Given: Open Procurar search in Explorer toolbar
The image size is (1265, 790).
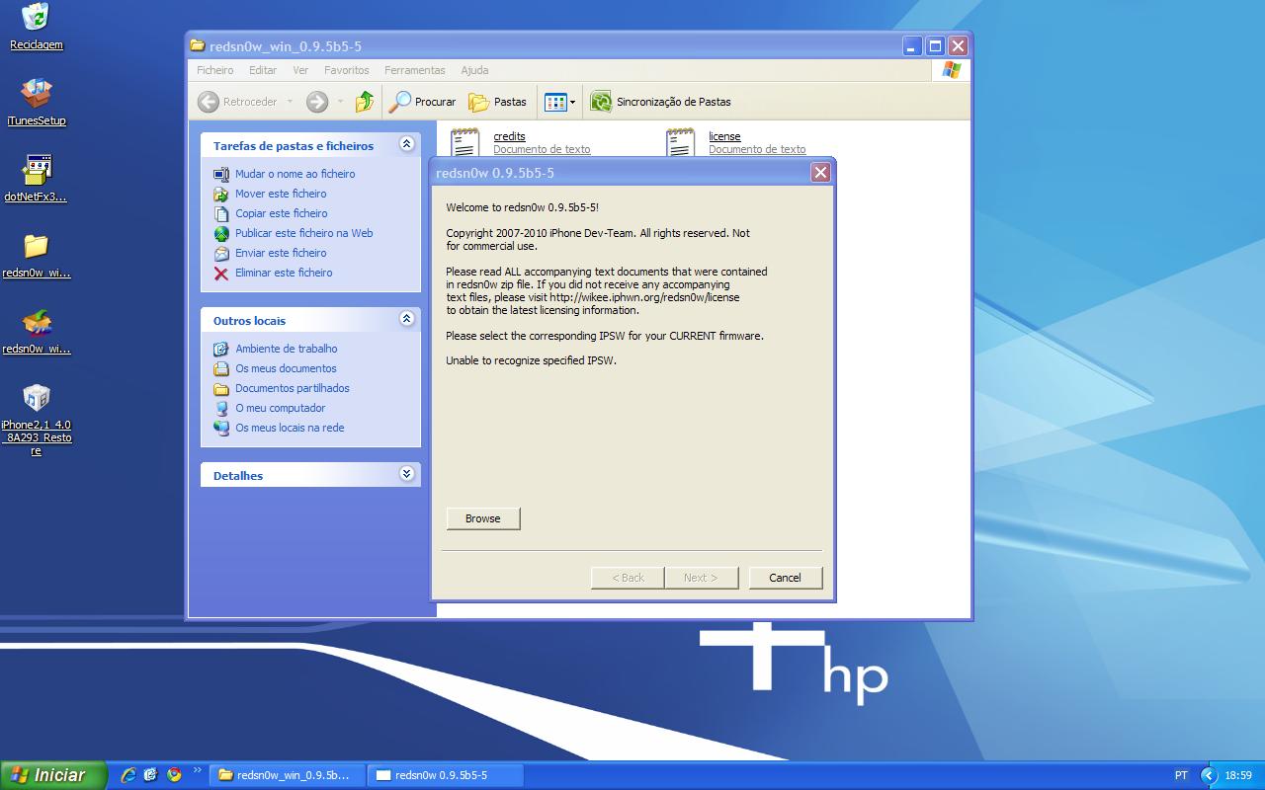Looking at the screenshot, I should tap(422, 102).
